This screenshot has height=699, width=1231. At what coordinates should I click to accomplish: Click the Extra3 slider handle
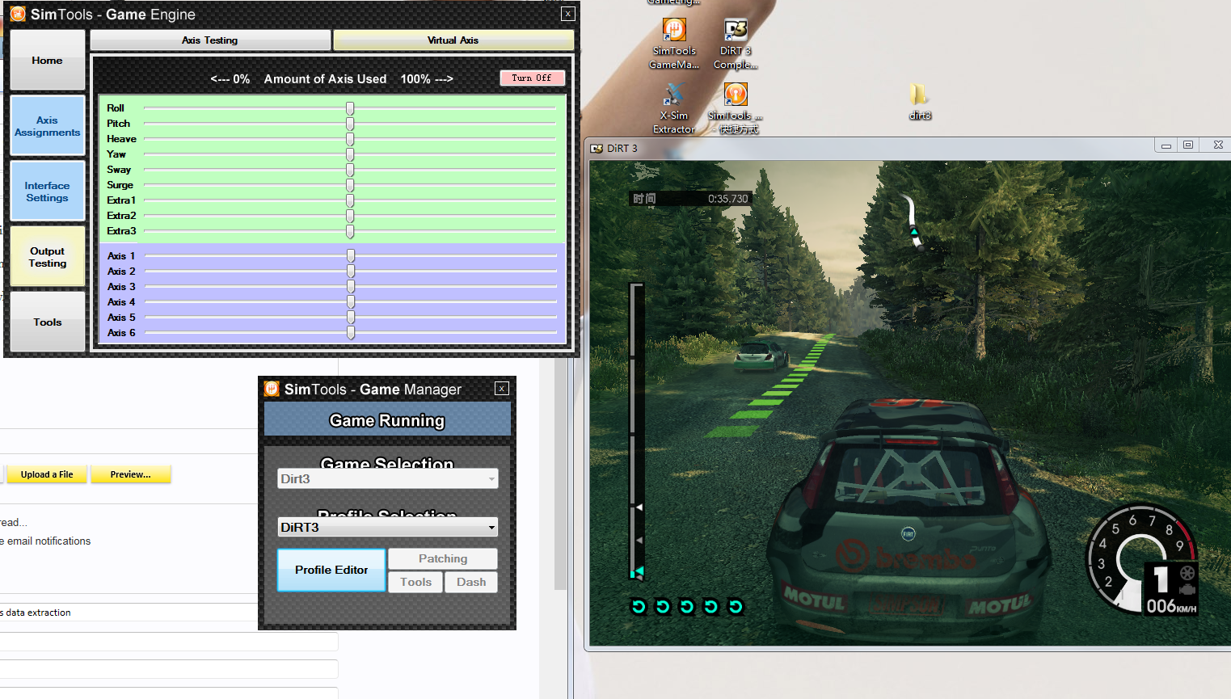click(350, 231)
